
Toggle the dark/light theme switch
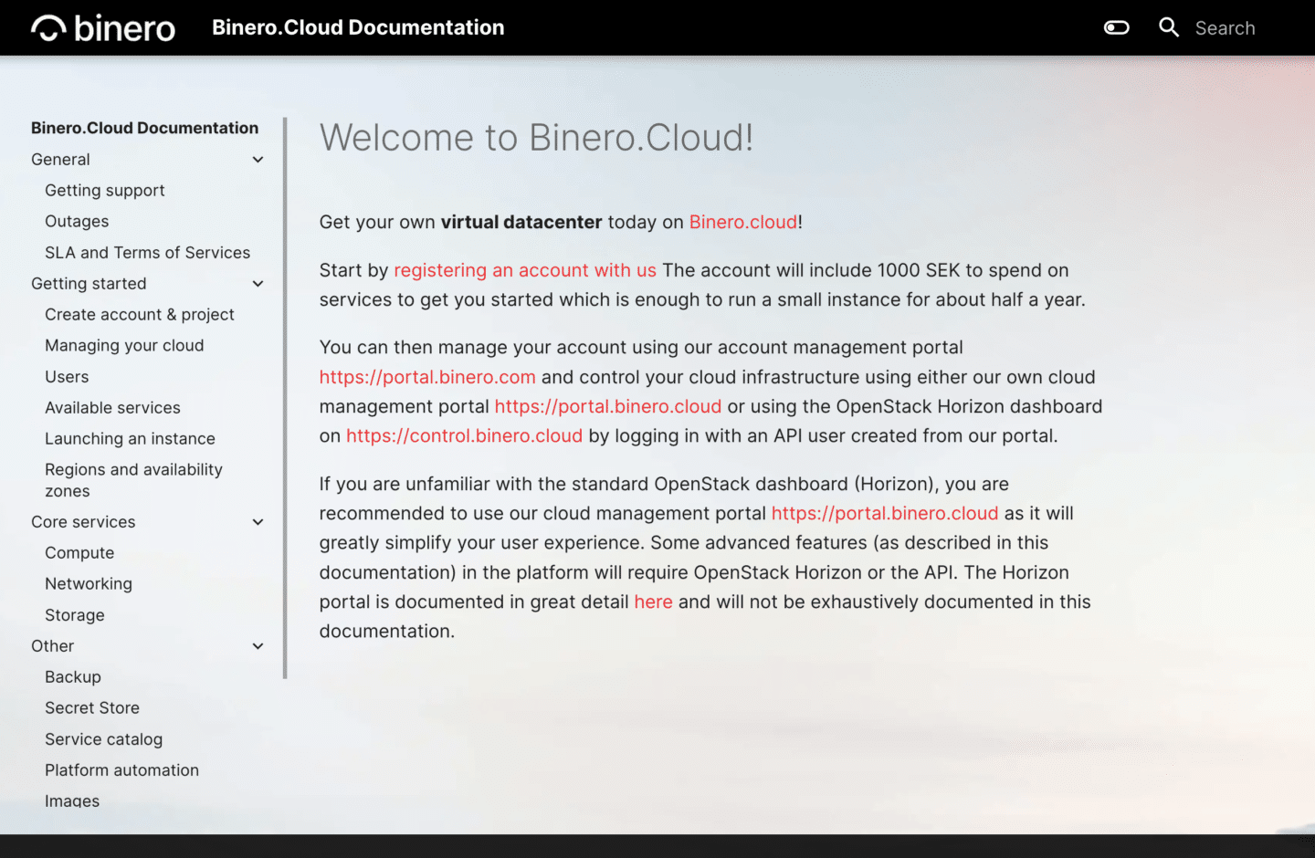1116,27
